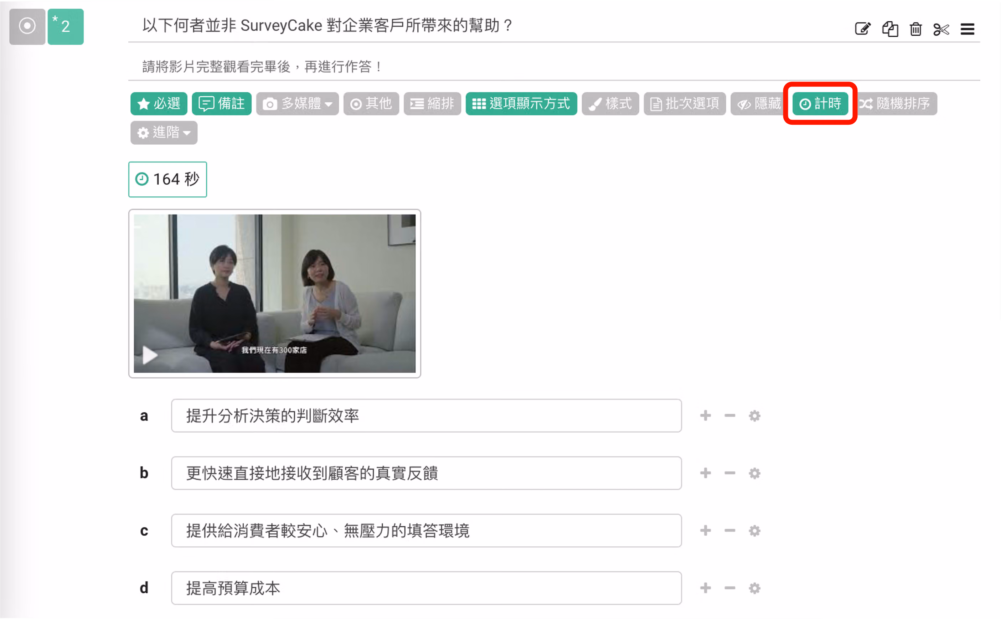Screen dimensions: 1001x619
Task: Click the single-choice question type icon
Action: [27, 26]
